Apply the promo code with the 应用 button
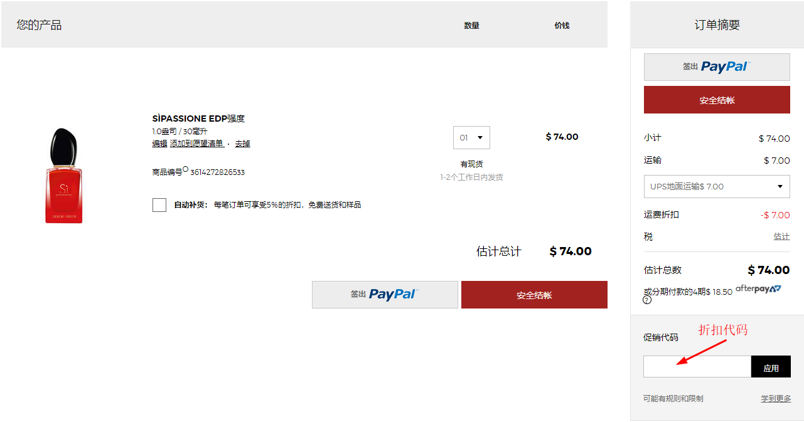The image size is (804, 422). [x=771, y=367]
